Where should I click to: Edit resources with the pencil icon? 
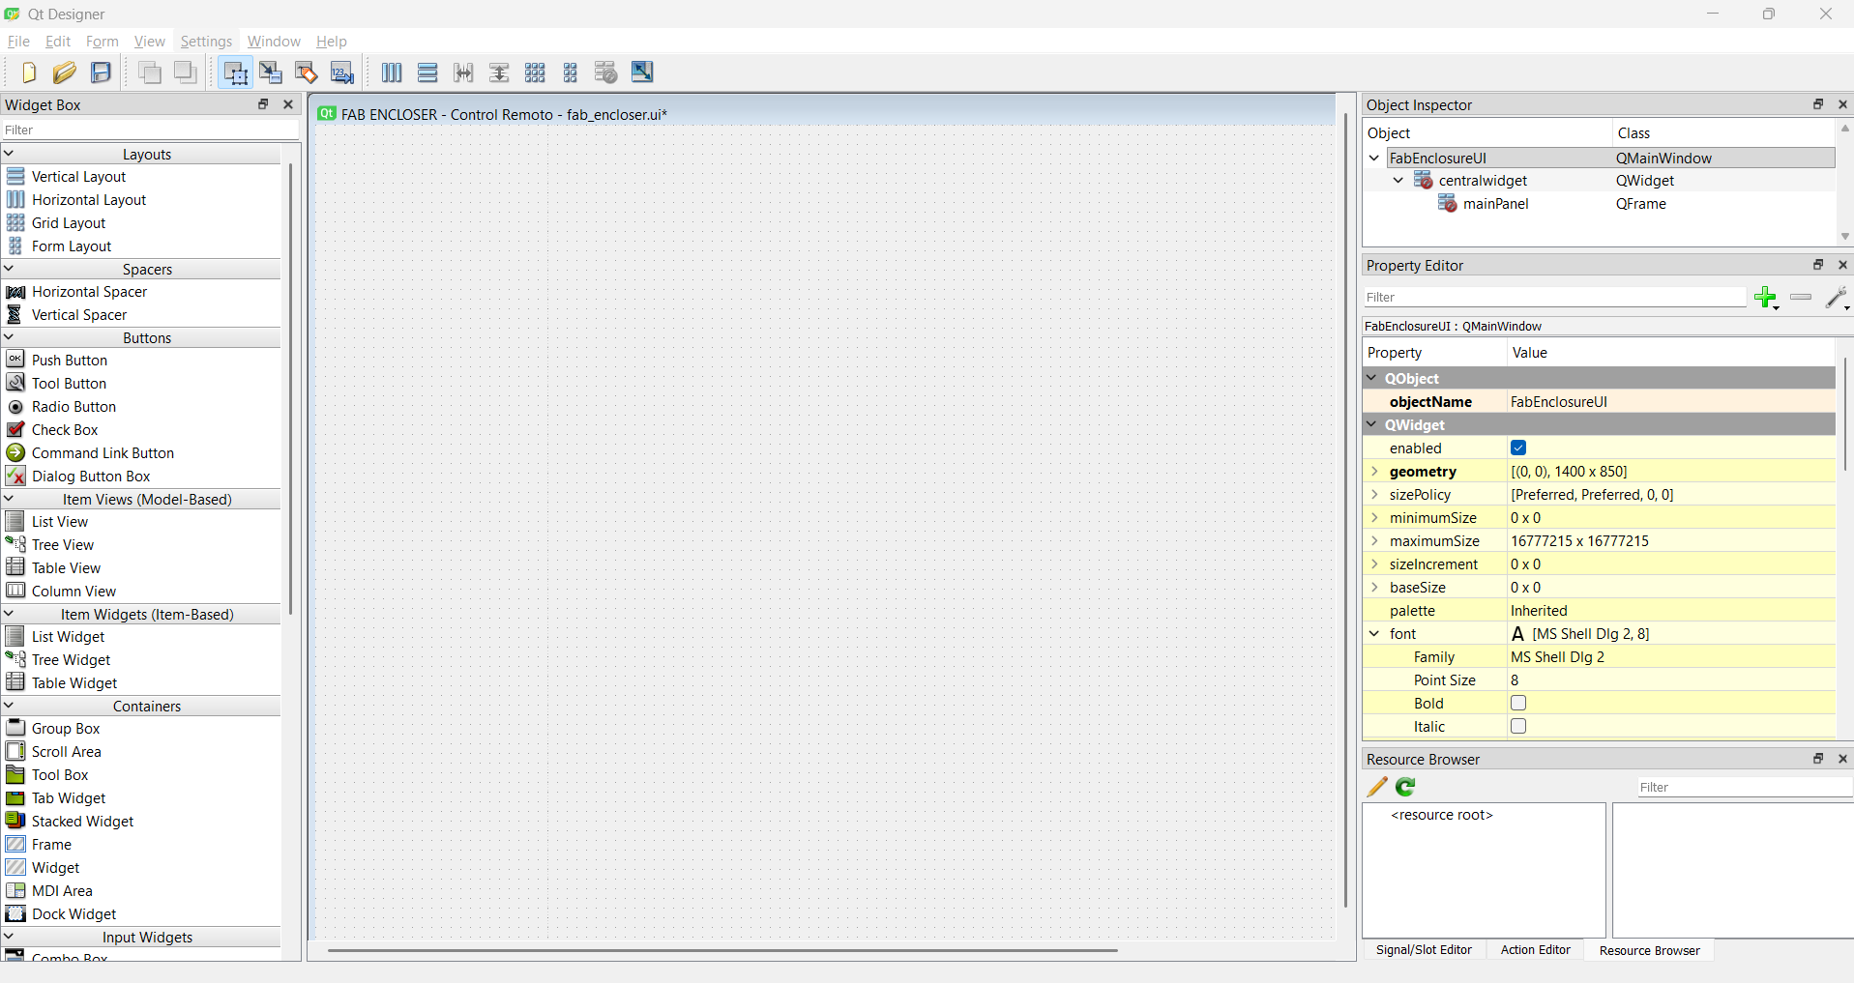point(1377,787)
